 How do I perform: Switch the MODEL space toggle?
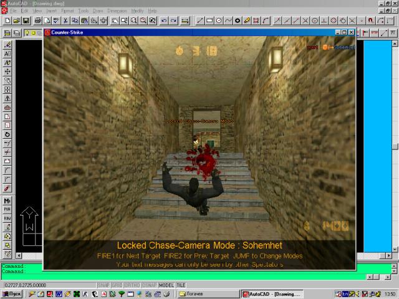(x=166, y=285)
